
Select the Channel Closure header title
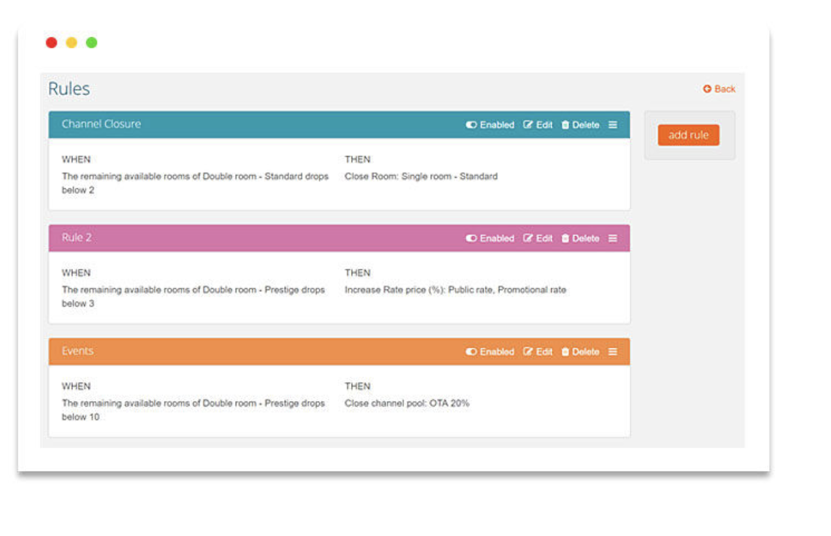[101, 124]
